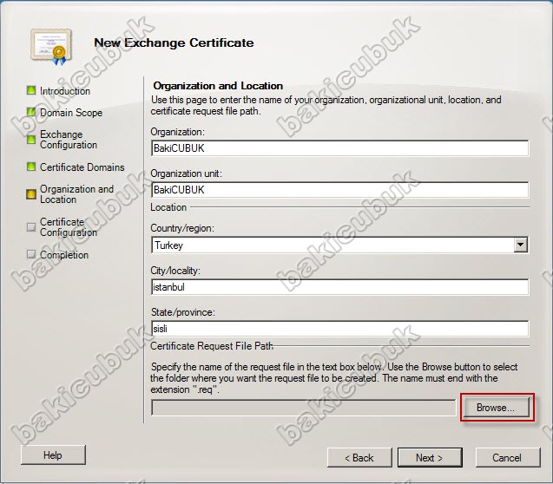Click the Organization and Location yellow indicator
The image size is (553, 484).
coord(31,194)
